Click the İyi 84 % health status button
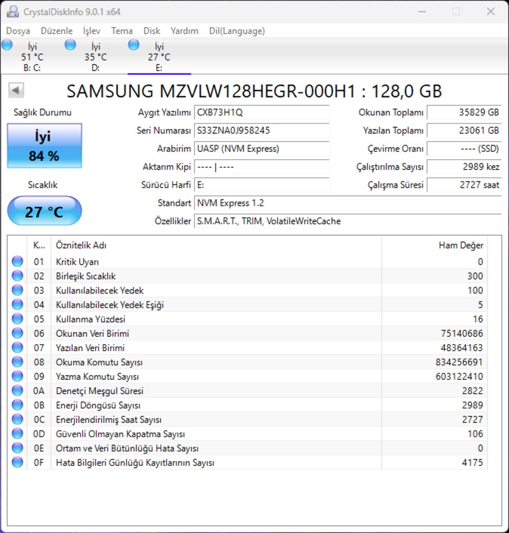The width and height of the screenshot is (509, 533). [x=45, y=146]
